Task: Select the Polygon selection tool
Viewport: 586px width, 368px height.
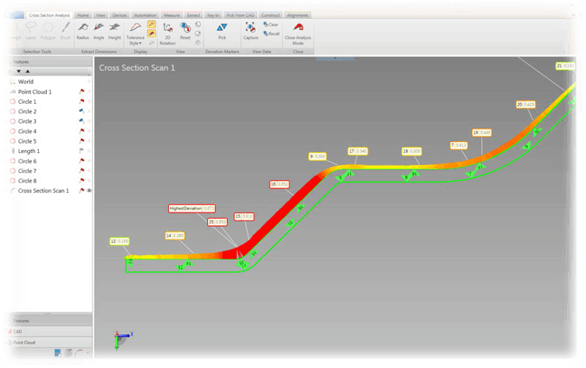Action: pyautogui.click(x=48, y=31)
